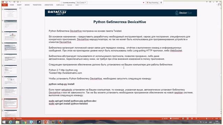The width and height of the screenshot is (223, 125).
Task: Switch to Normal view icon in status bar
Action: point(183,118)
